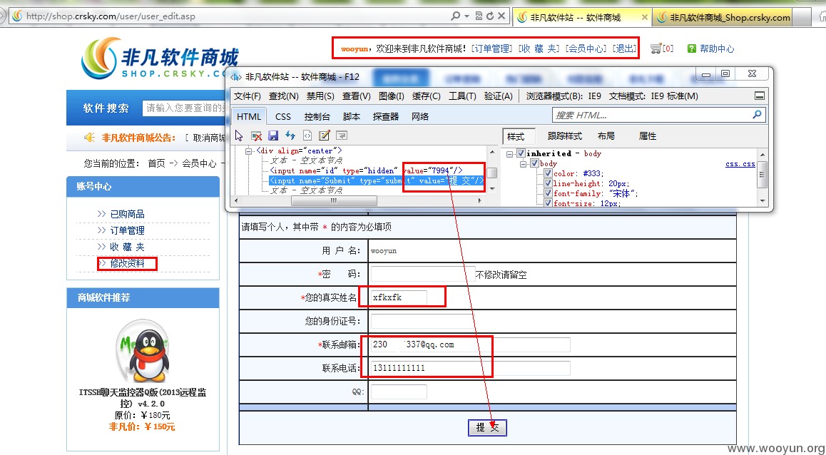Open 修改资料 in the account sidebar
This screenshot has width=826, height=455.
pos(127,262)
